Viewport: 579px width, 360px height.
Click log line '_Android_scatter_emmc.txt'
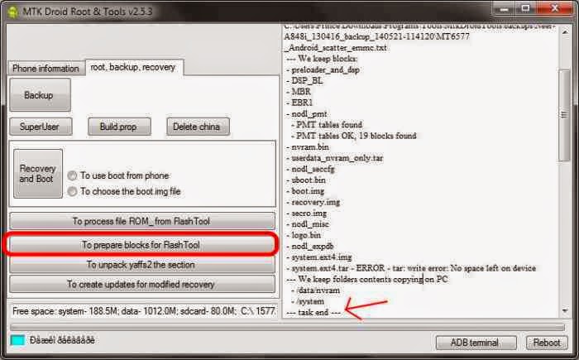(x=335, y=48)
